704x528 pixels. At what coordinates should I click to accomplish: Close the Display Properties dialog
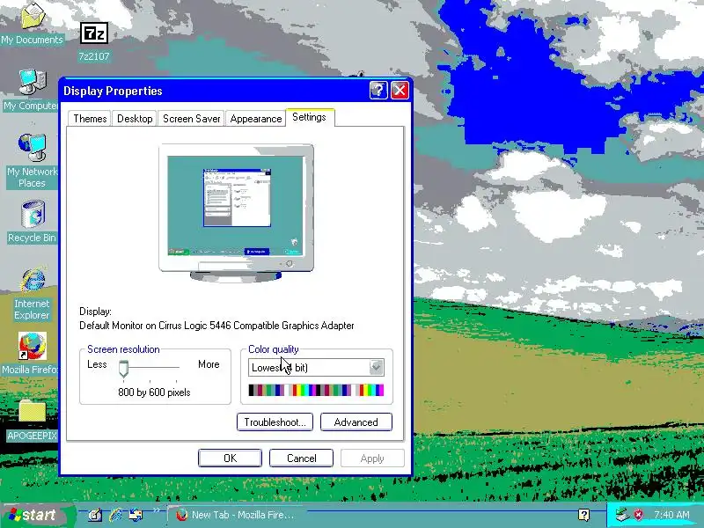coord(400,91)
